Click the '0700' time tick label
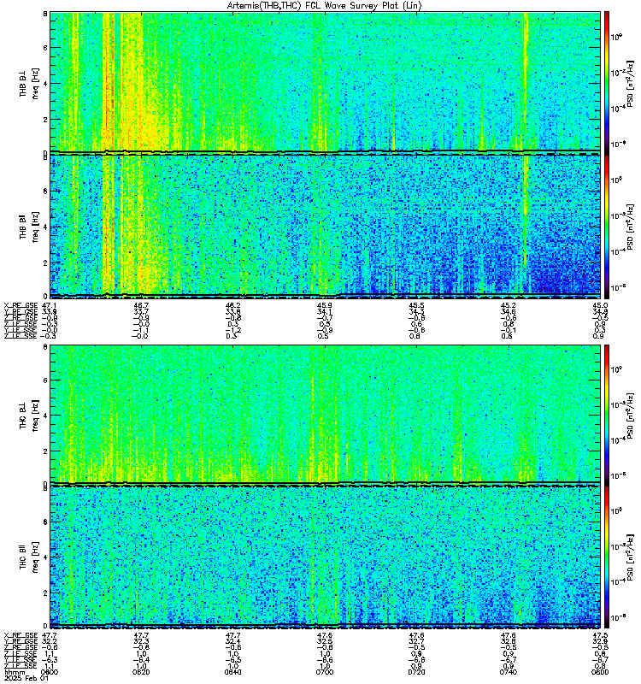Screen dimensions: 641x684 coord(325,672)
